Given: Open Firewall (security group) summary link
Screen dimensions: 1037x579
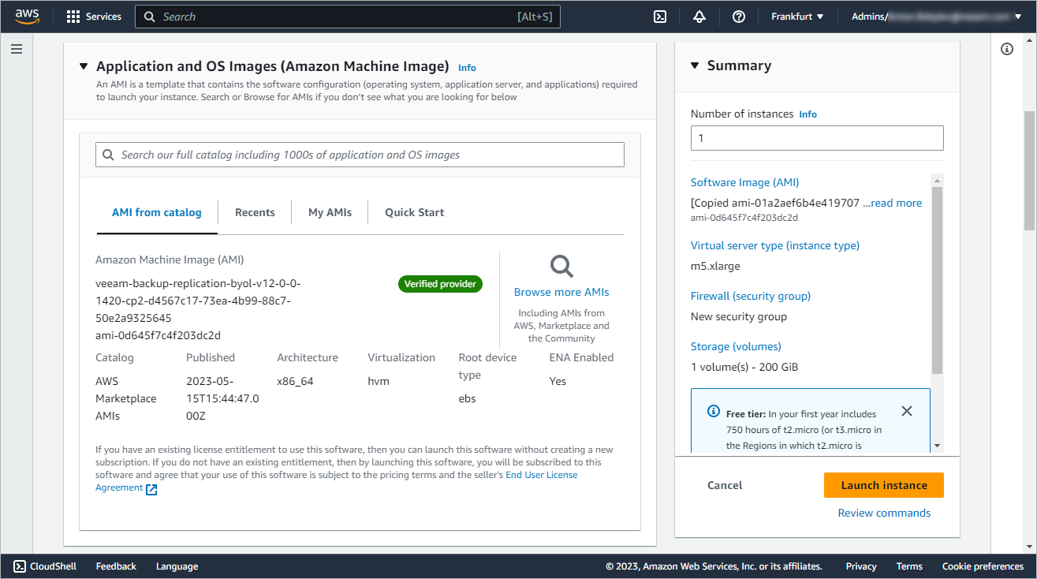Looking at the screenshot, I should tap(751, 296).
